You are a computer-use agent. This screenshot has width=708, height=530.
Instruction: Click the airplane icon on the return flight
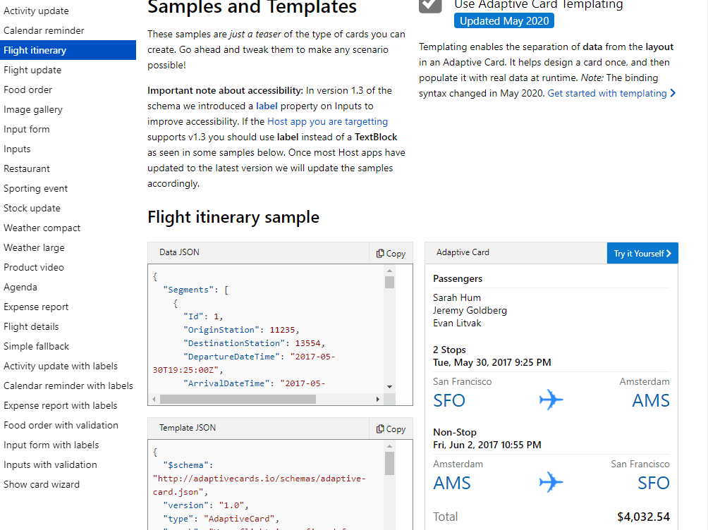click(x=551, y=483)
